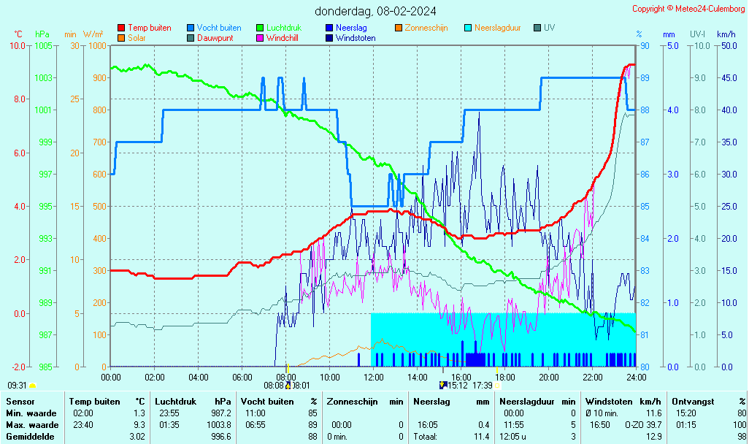Image resolution: width=749 pixels, height=444 pixels.
Task: Click the Solar legend label
Action: (137, 38)
